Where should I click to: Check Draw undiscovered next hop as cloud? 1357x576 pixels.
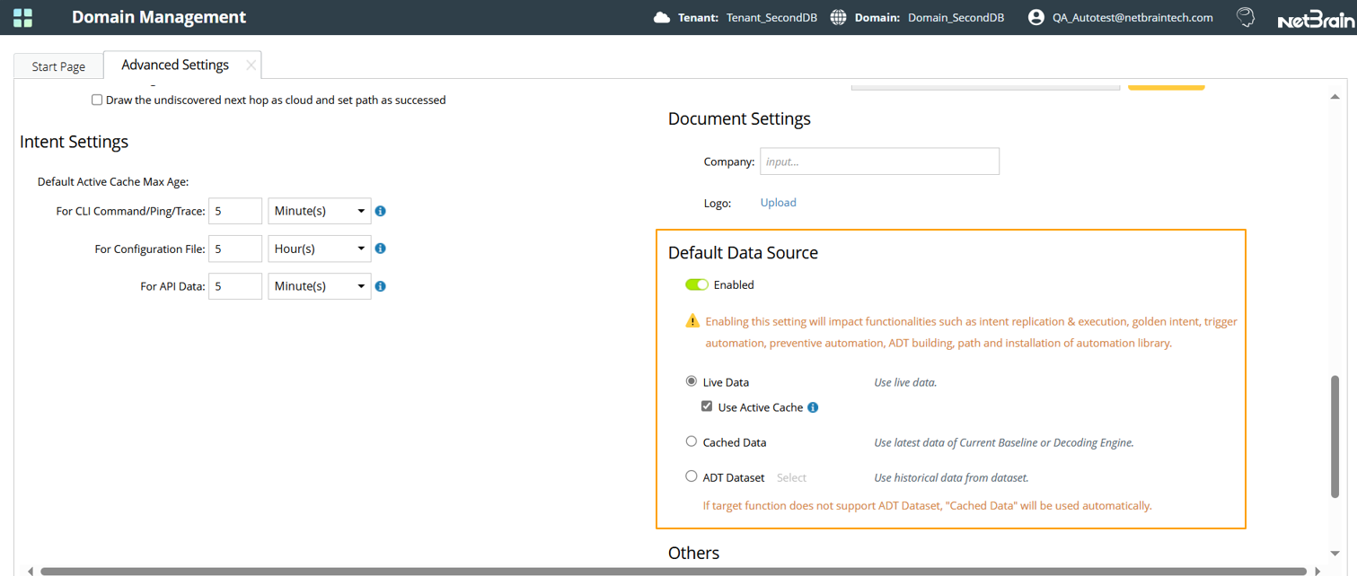(x=97, y=100)
